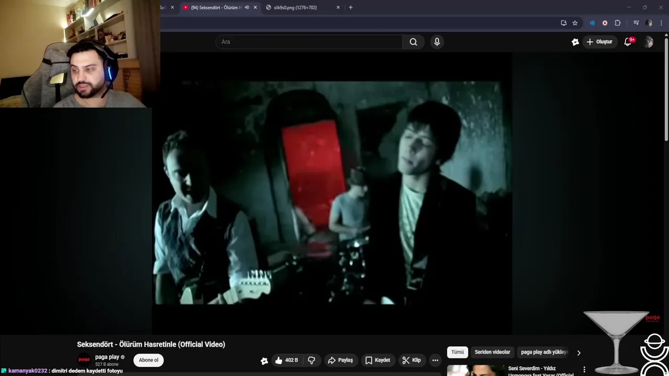Open the paga play channel name link

click(x=107, y=357)
